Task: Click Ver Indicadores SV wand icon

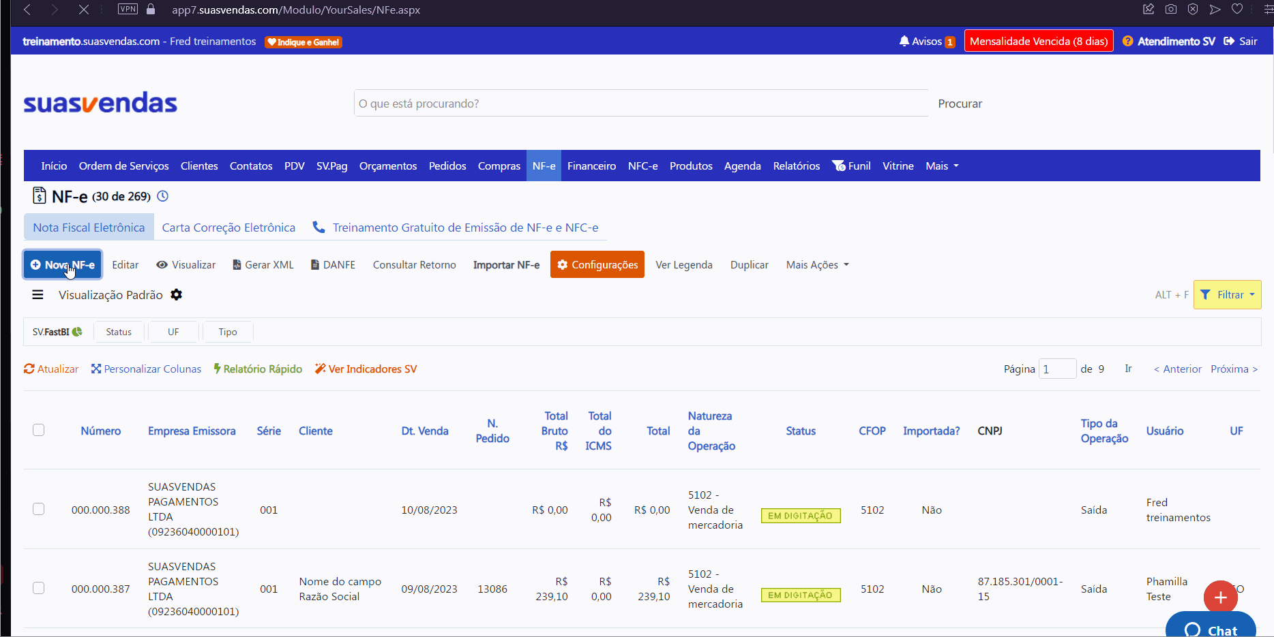Action: tap(320, 369)
